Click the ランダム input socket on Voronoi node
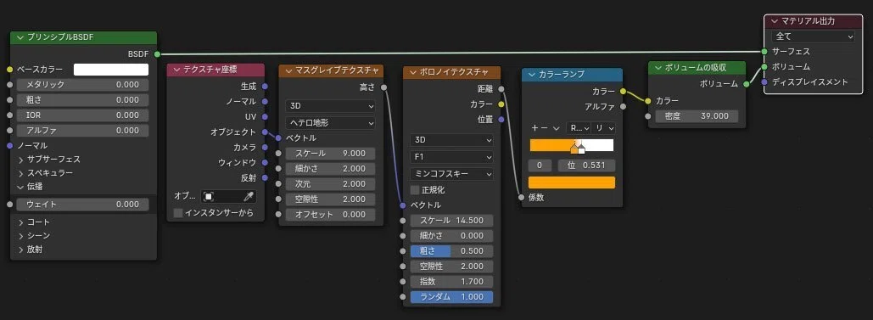 pos(402,296)
